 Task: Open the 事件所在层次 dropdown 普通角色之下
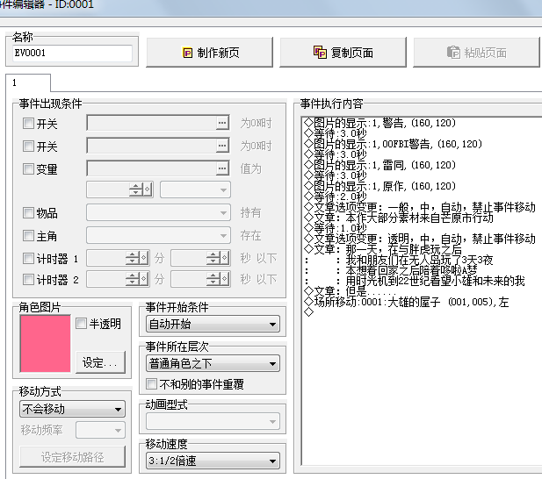click(x=213, y=364)
